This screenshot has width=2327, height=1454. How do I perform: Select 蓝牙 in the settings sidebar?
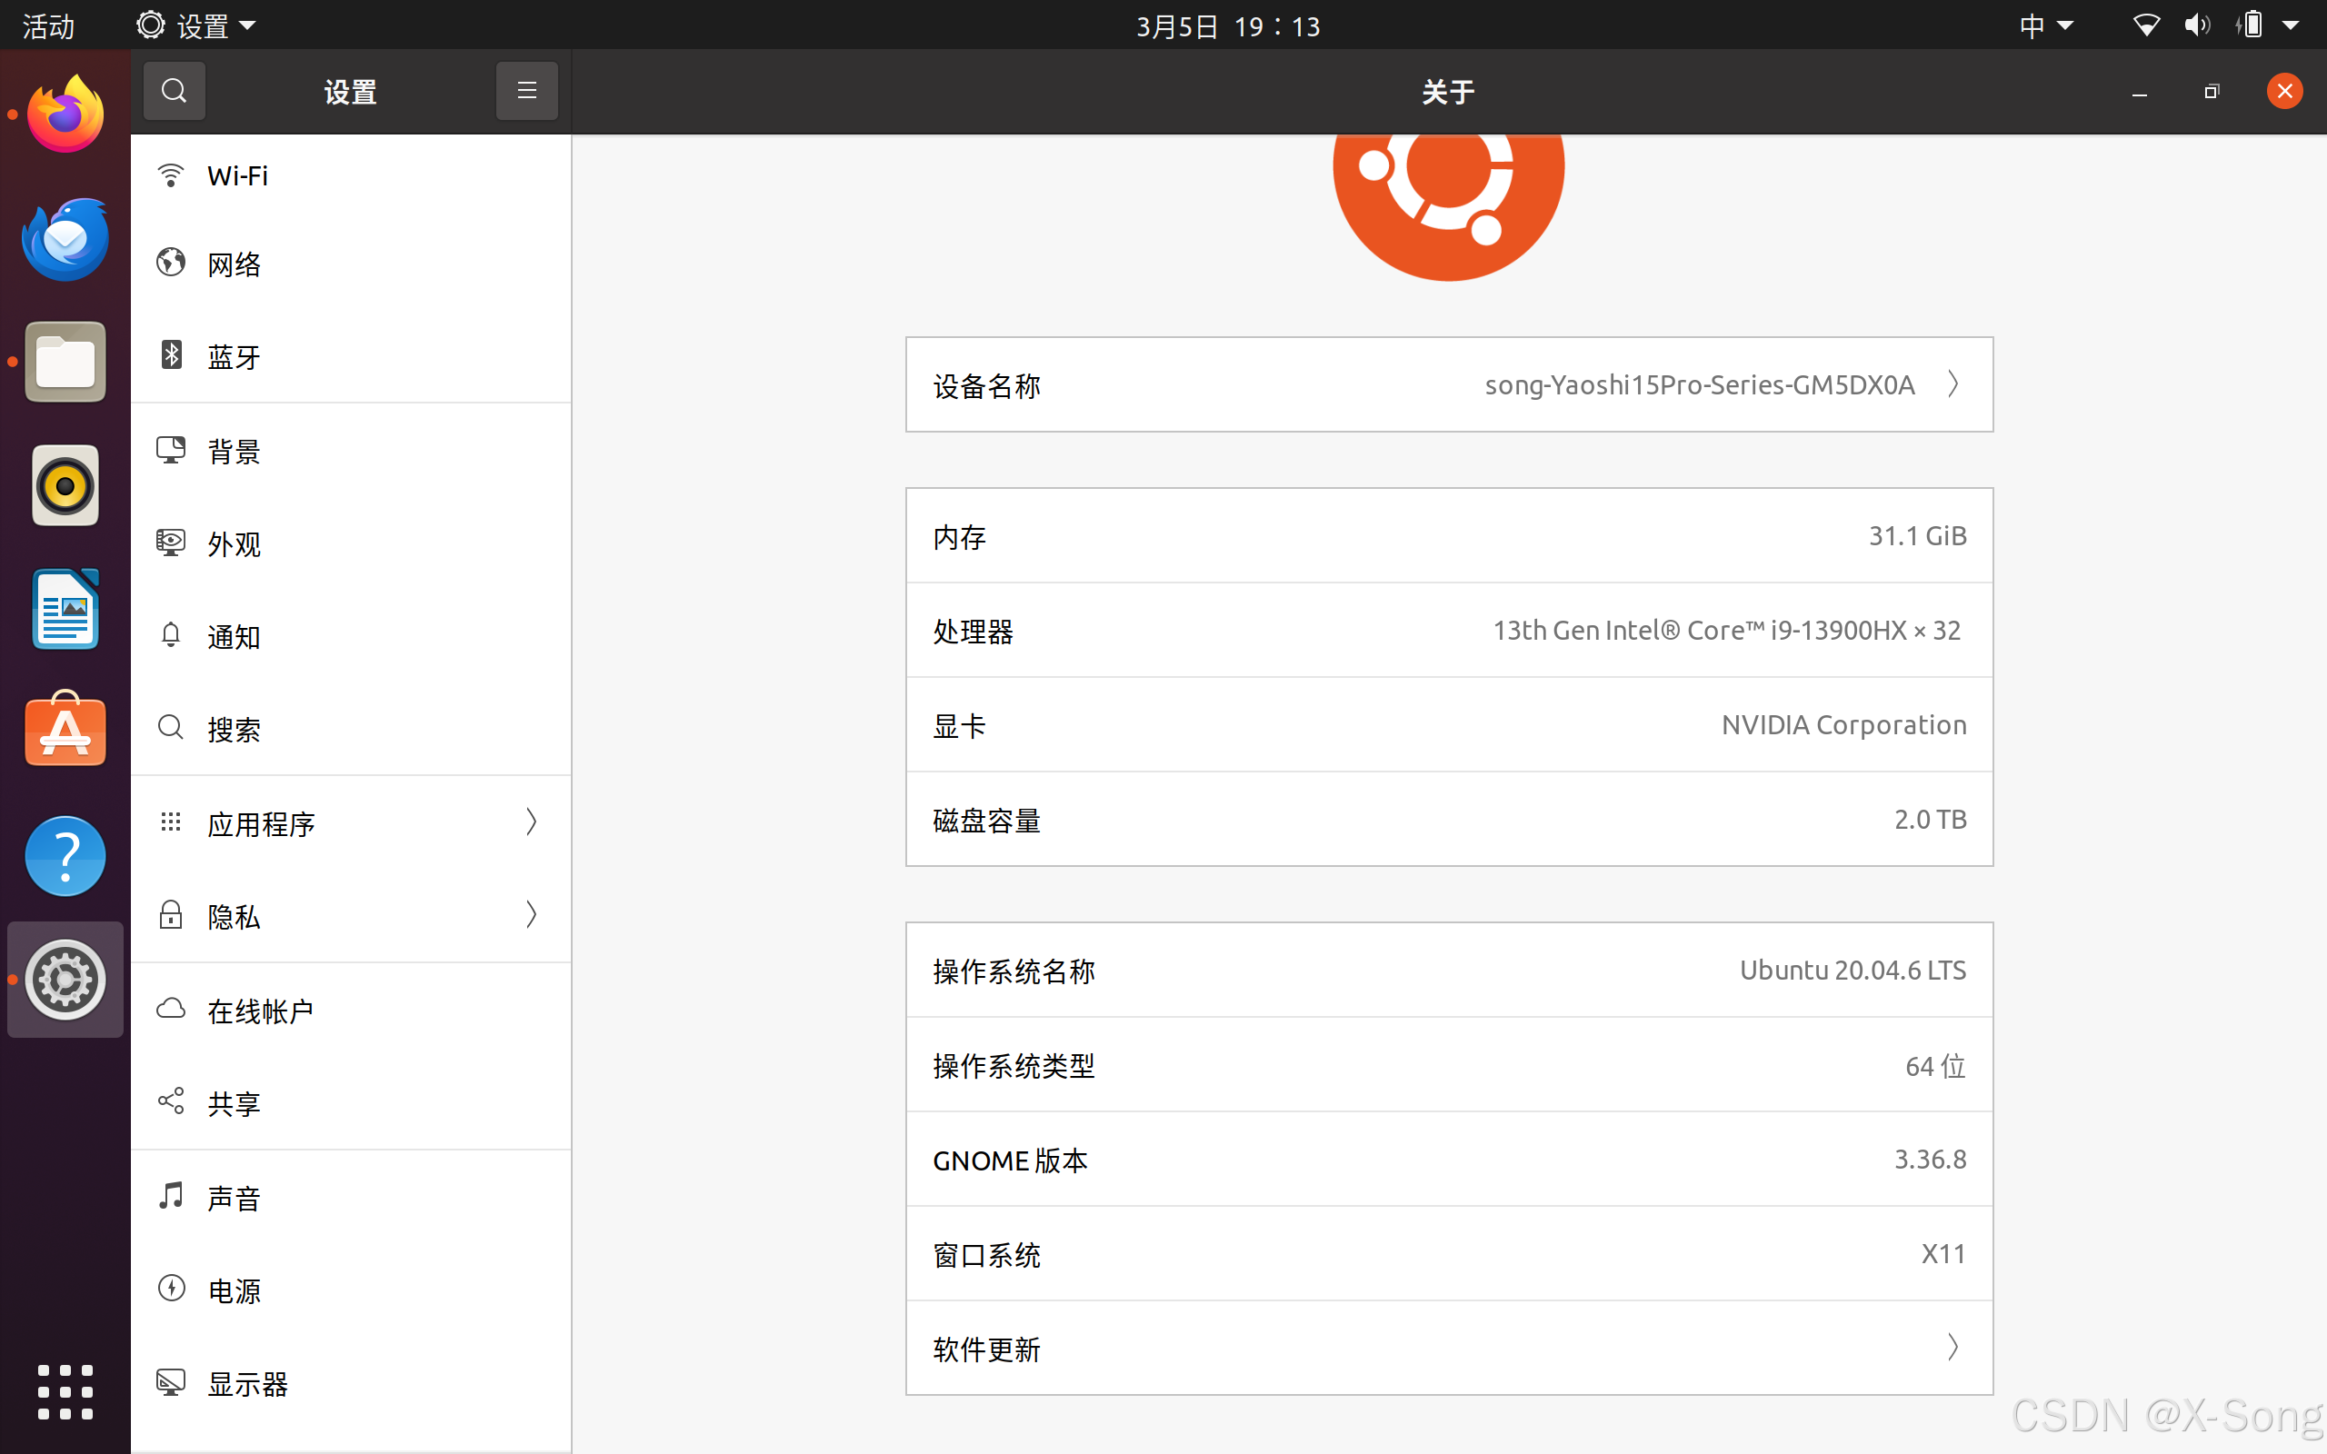(x=351, y=356)
